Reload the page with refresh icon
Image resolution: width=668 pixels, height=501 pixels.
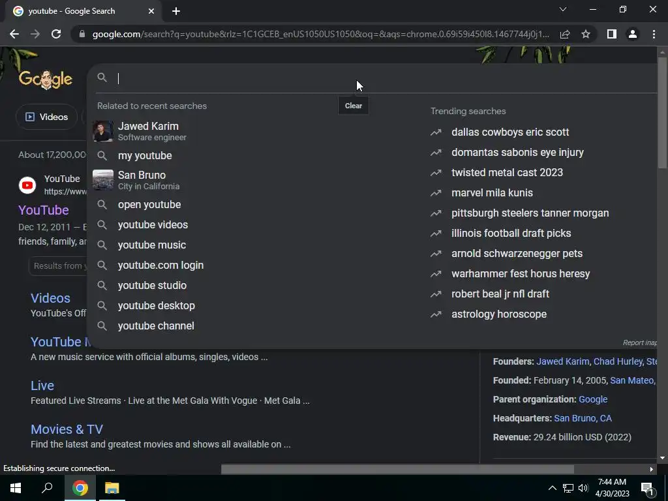(56, 34)
